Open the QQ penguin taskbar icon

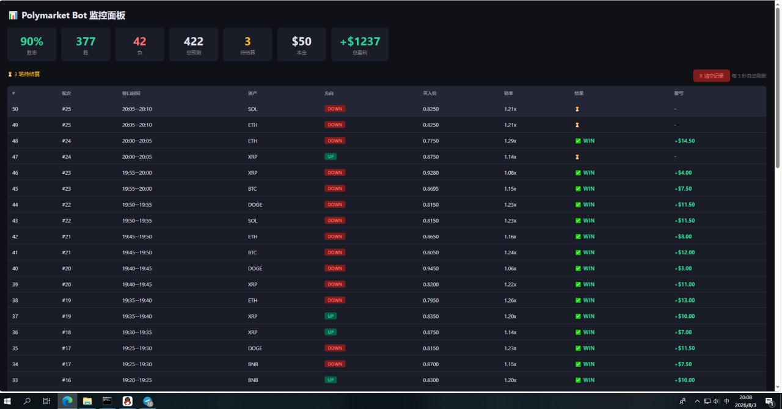[127, 401]
